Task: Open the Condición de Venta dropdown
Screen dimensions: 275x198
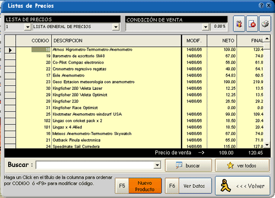Action: pyautogui.click(x=205, y=27)
